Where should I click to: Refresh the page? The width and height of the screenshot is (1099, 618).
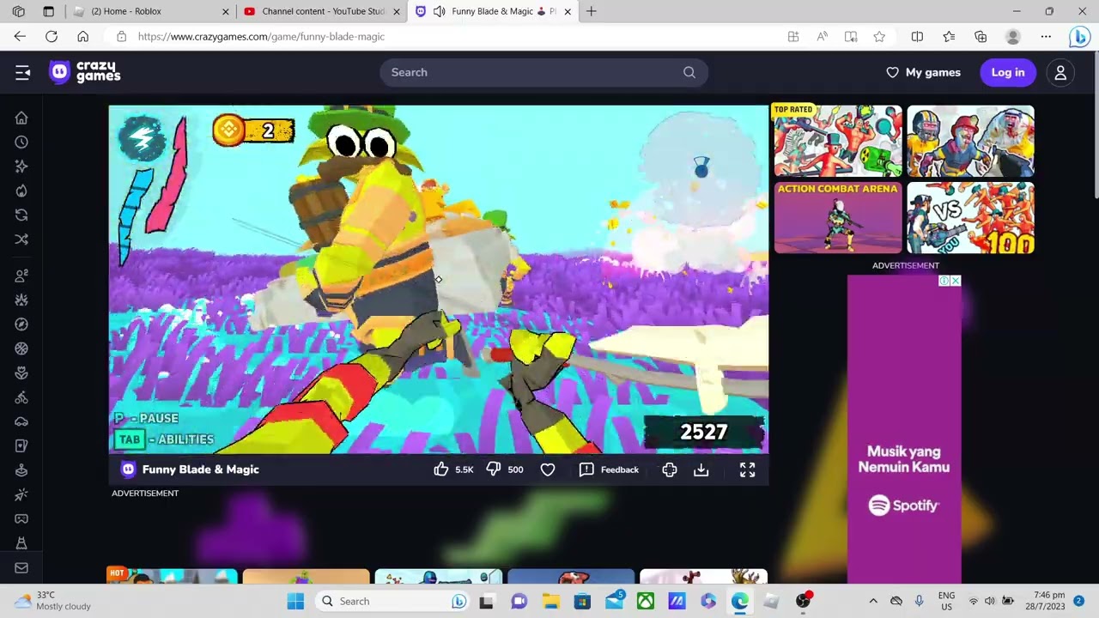coord(52,37)
